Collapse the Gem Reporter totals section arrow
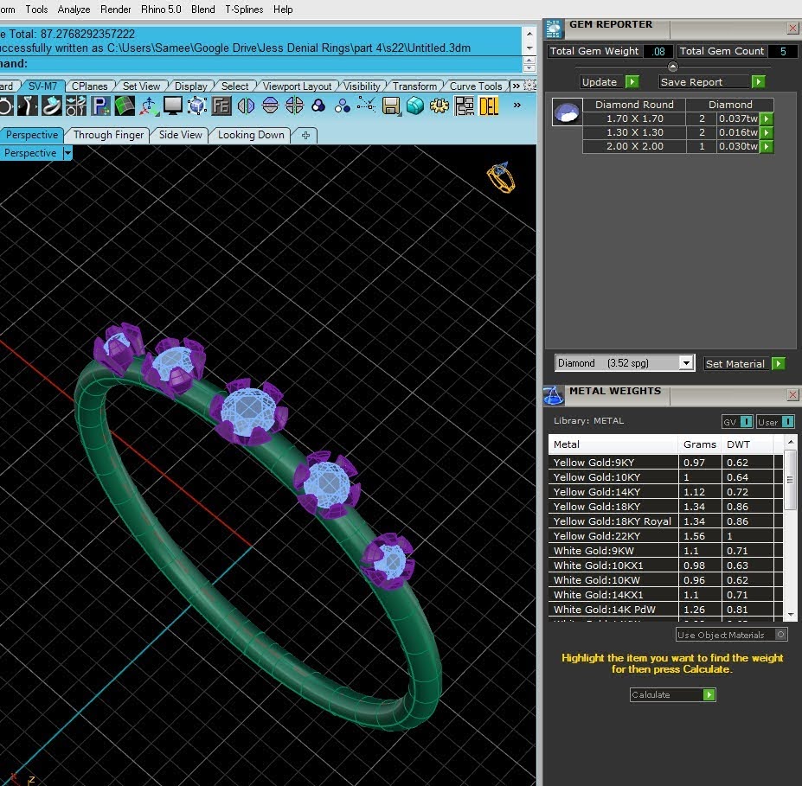Viewport: 802px width, 786px height. click(x=672, y=67)
